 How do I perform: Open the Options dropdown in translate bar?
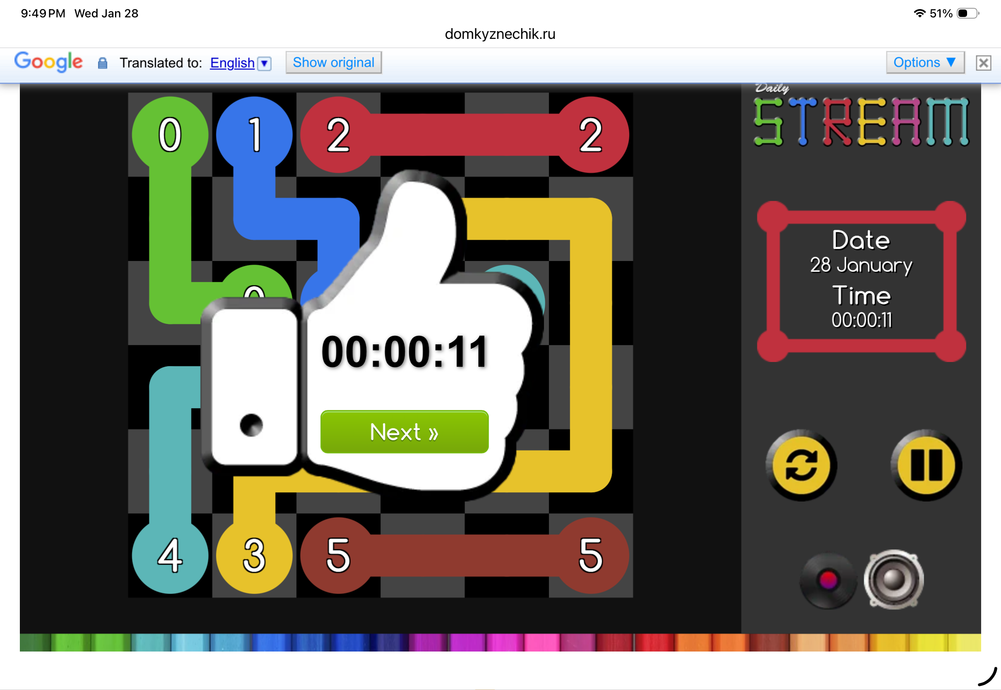coord(924,63)
